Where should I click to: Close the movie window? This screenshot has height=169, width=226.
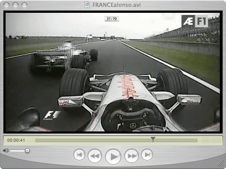click(x=6, y=5)
